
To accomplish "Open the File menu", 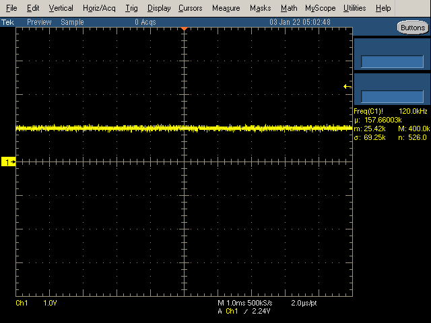I will [11, 8].
